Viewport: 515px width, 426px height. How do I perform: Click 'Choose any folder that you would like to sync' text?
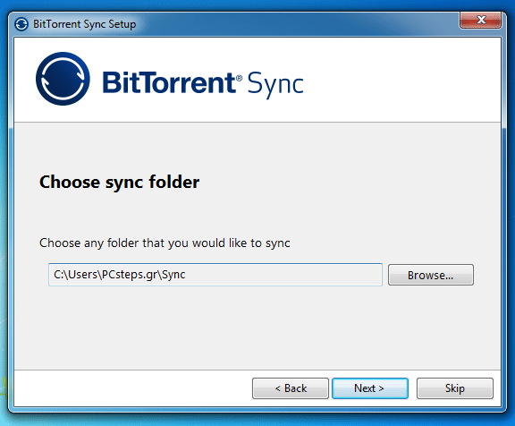(165, 243)
